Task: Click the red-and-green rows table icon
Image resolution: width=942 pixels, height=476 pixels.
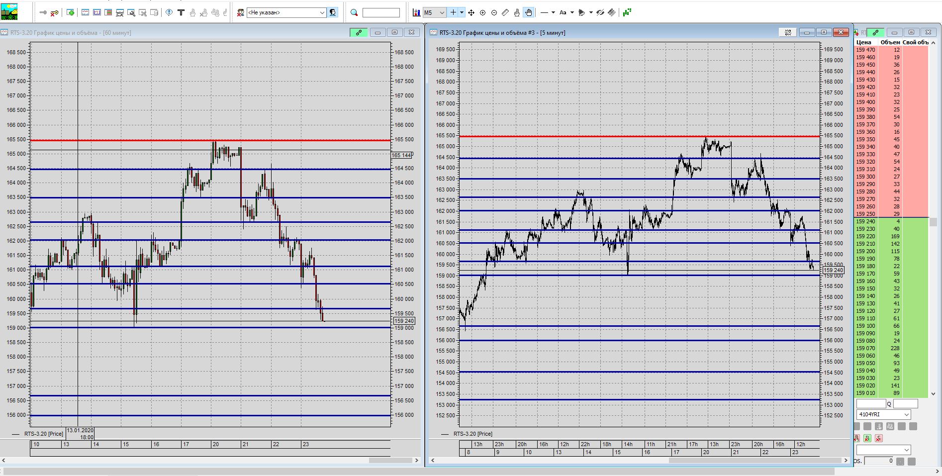Action: pyautogui.click(x=108, y=12)
